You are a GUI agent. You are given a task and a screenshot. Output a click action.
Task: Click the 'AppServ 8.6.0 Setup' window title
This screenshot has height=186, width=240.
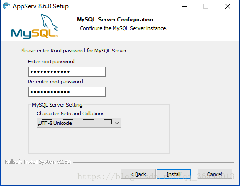[x=41, y=6]
